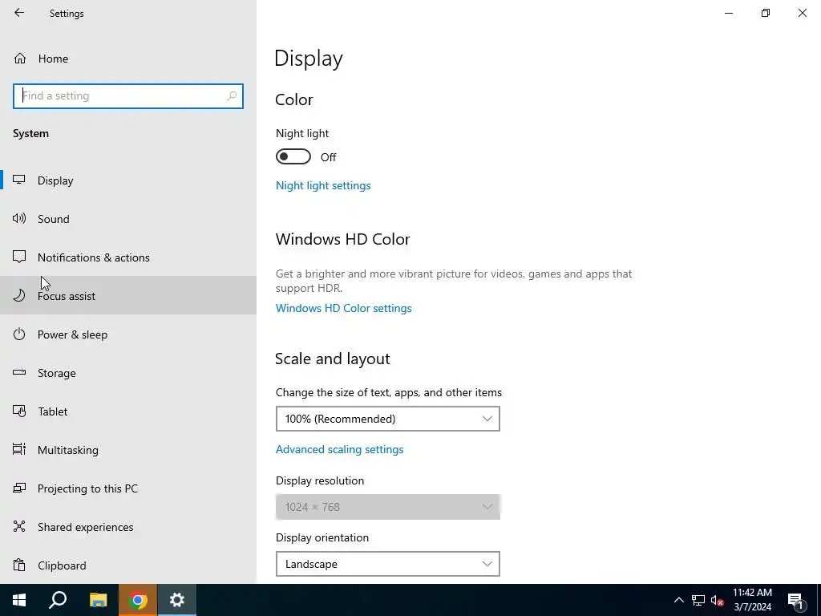Open Projecting to this PC
Viewport: 821px width, 616px height.
point(128,488)
